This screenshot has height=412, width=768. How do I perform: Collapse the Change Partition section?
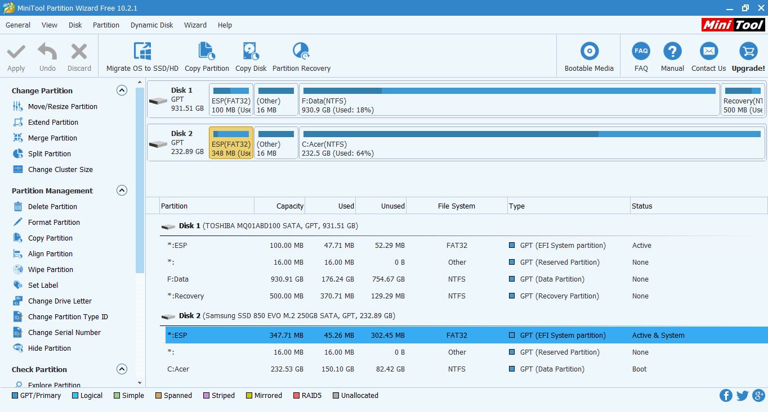coord(122,90)
